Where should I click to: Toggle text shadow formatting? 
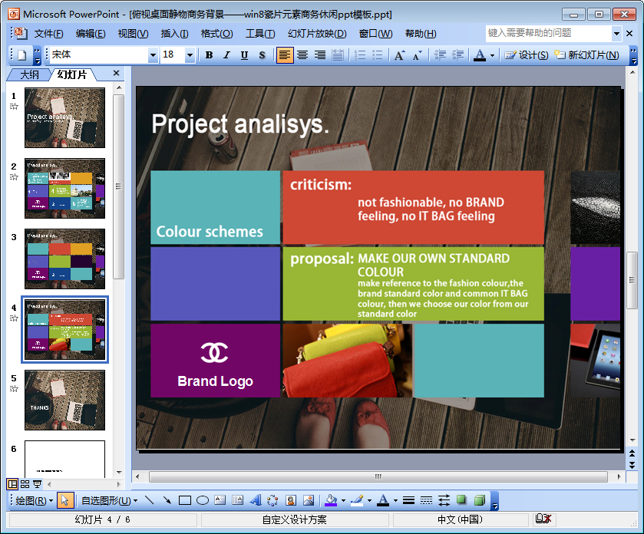click(262, 55)
